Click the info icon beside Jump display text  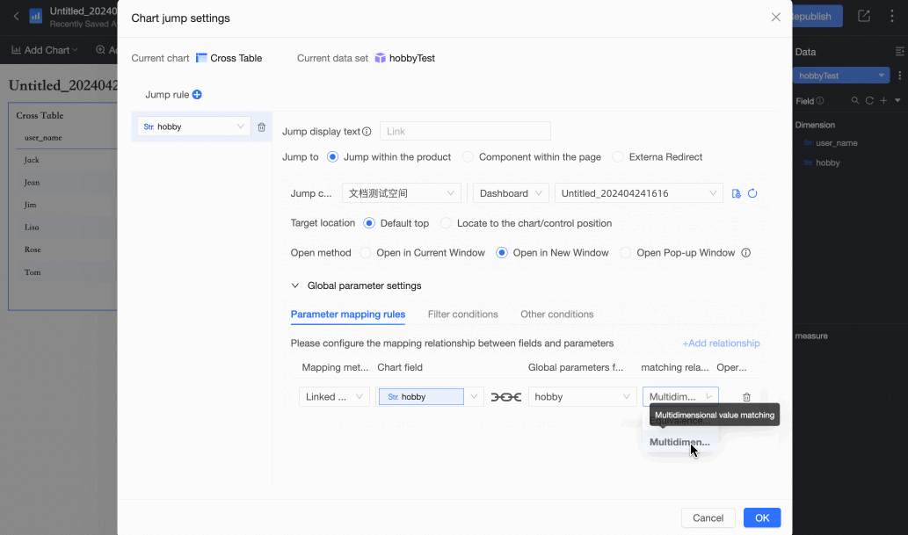[367, 132]
